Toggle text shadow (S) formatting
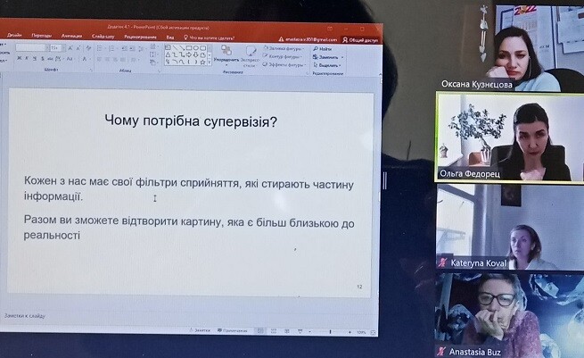The height and width of the screenshot is (358, 584). click(x=43, y=59)
